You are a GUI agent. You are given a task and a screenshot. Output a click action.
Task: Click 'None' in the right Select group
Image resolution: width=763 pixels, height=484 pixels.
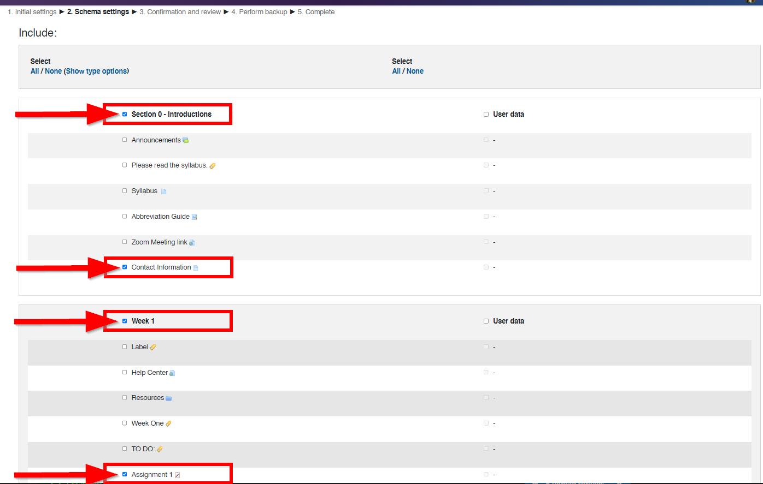[x=415, y=71]
